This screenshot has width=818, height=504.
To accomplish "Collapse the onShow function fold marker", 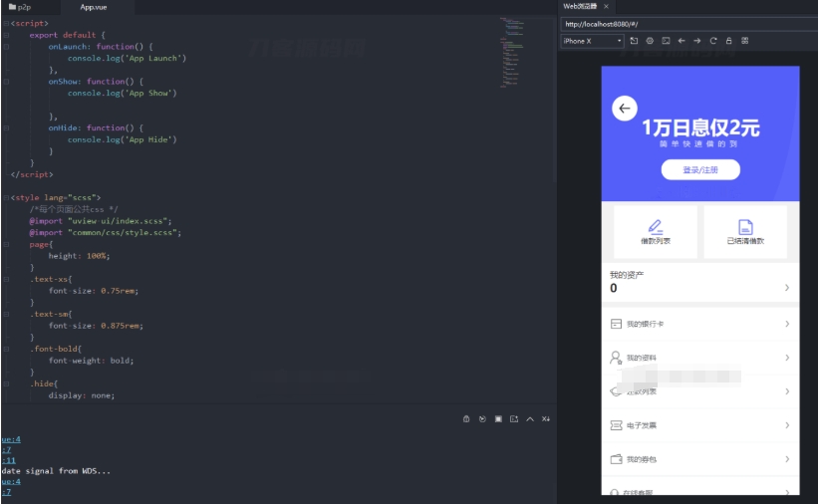I will coord(6,82).
